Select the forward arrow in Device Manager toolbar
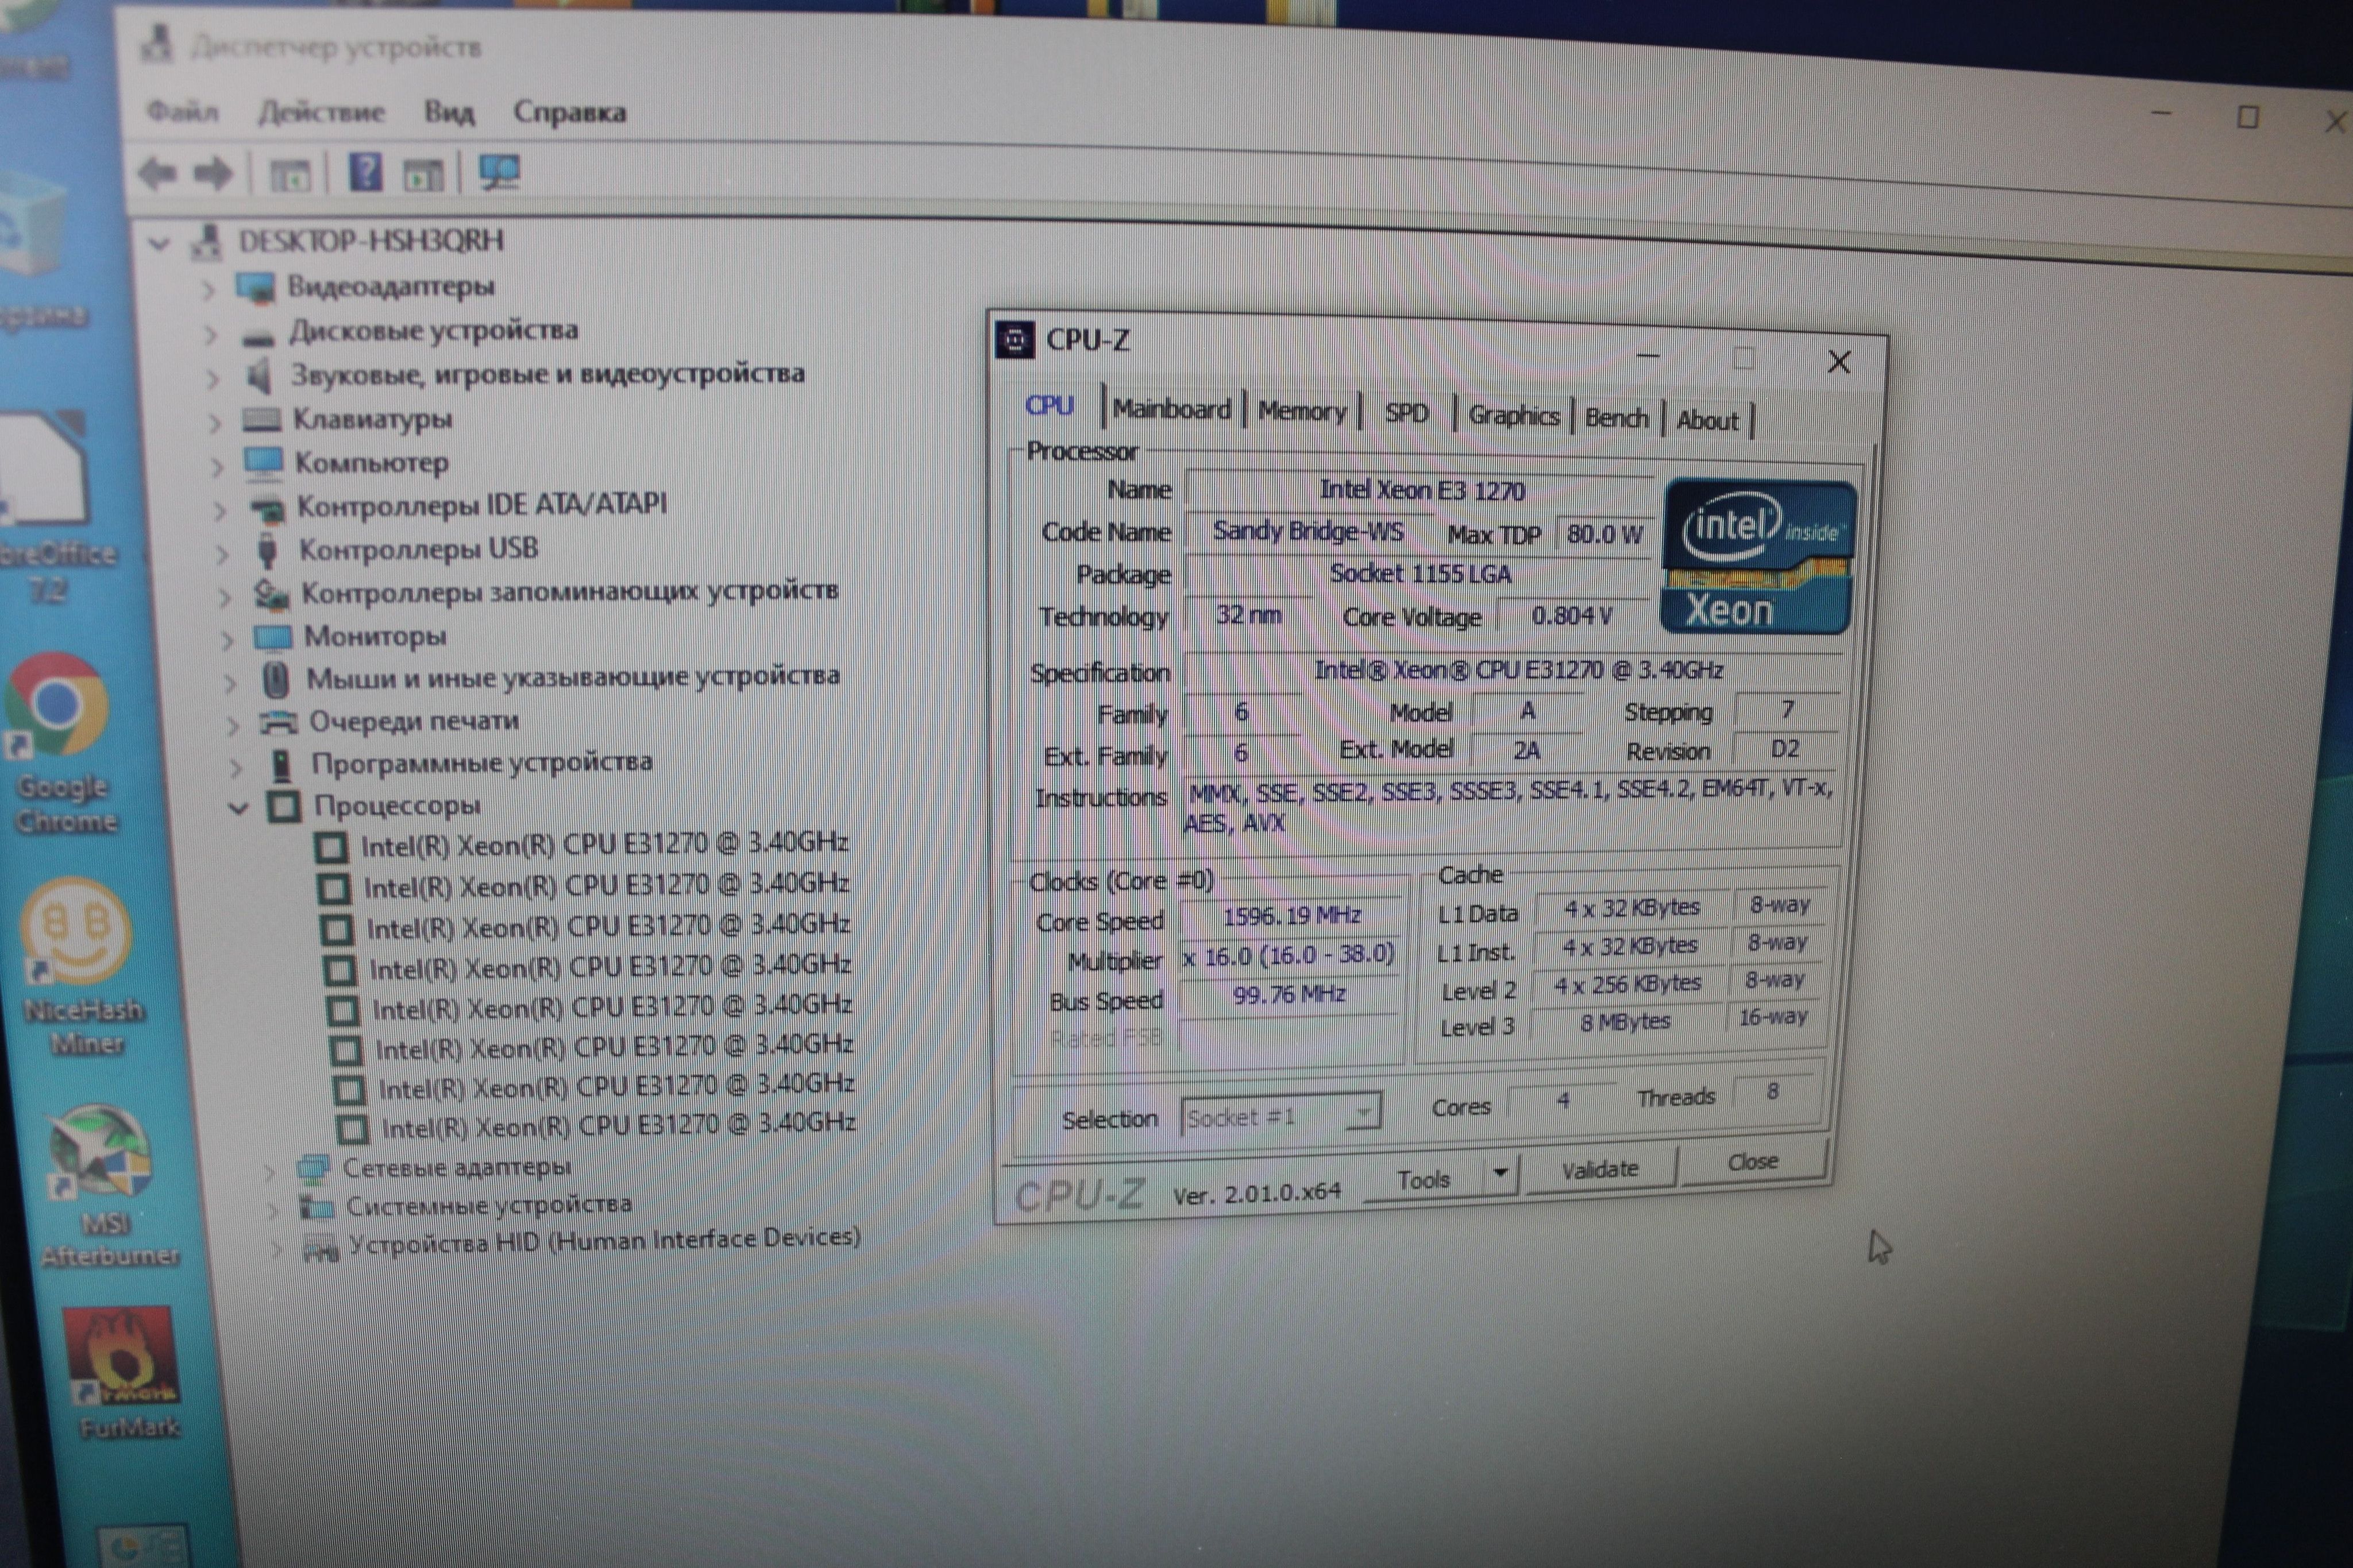The image size is (2353, 1568). click(212, 174)
